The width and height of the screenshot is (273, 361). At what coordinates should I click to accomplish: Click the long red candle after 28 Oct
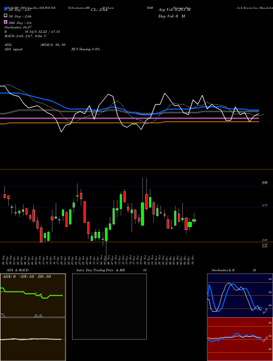click(85, 212)
